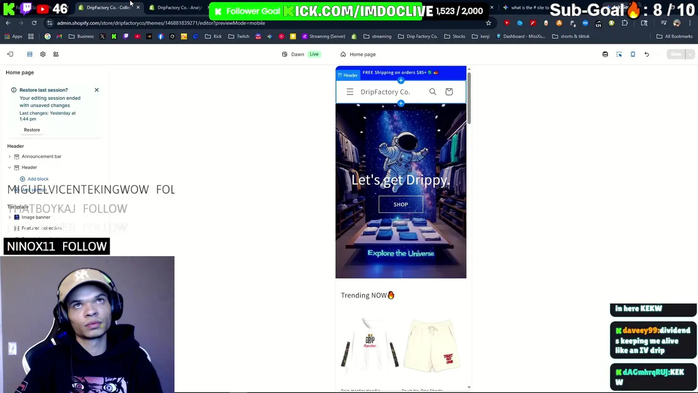This screenshot has height=393, width=698.
Task: Toggle the inspector selection icon
Action: click(x=619, y=54)
